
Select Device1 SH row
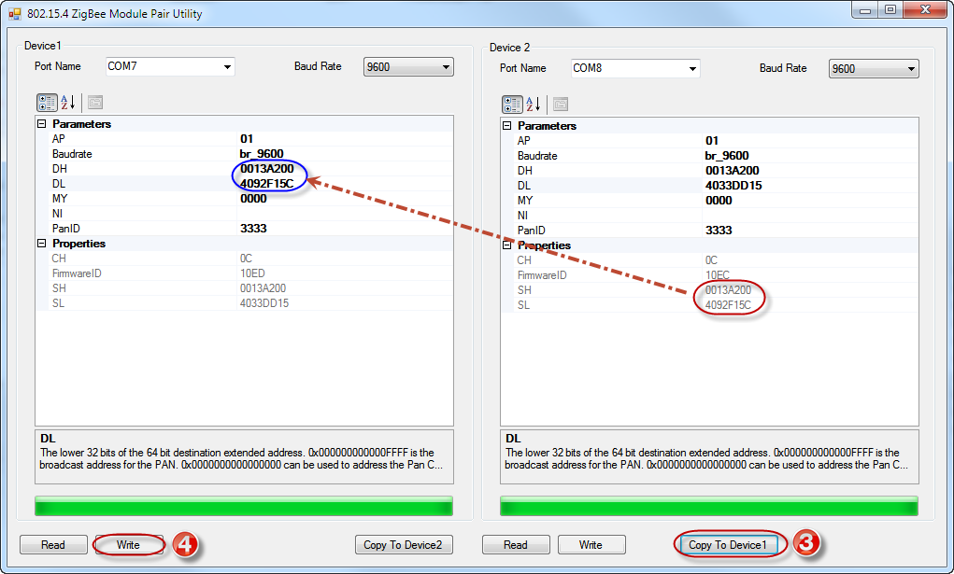(x=245, y=288)
